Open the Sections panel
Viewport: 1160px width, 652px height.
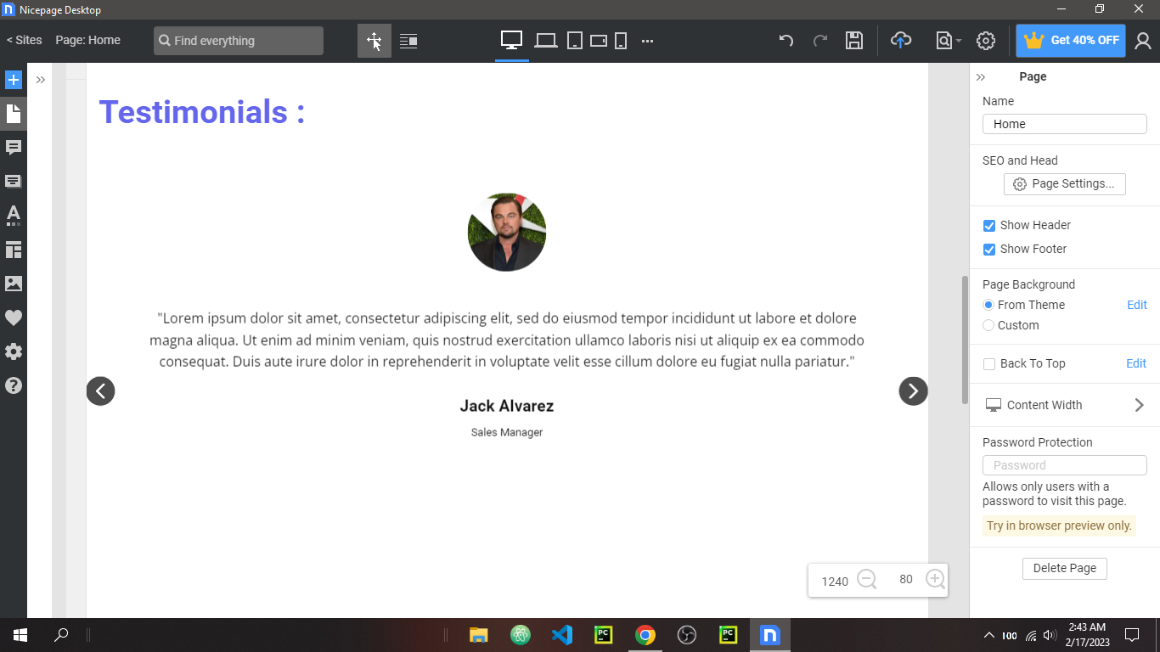coord(13,181)
